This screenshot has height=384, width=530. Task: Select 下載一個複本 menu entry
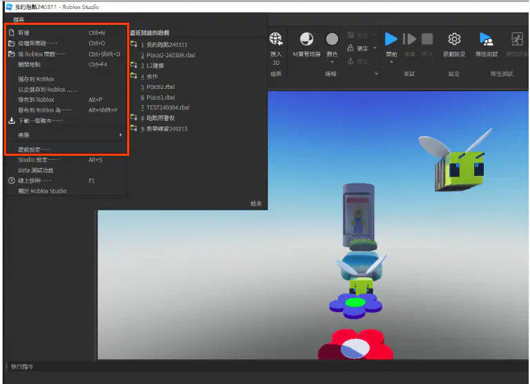click(66, 121)
